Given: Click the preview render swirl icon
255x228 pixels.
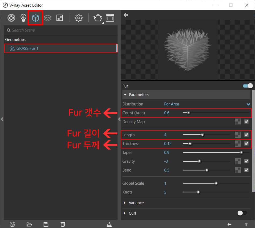Looking at the screenshot, I should 126,15.
